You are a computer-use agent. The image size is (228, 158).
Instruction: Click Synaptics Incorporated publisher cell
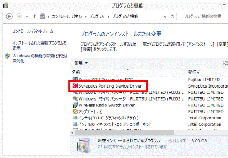[x=208, y=86]
